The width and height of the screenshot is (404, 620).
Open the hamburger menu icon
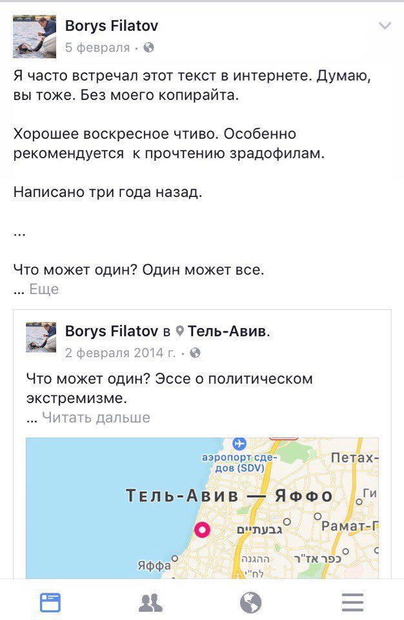coord(352,603)
